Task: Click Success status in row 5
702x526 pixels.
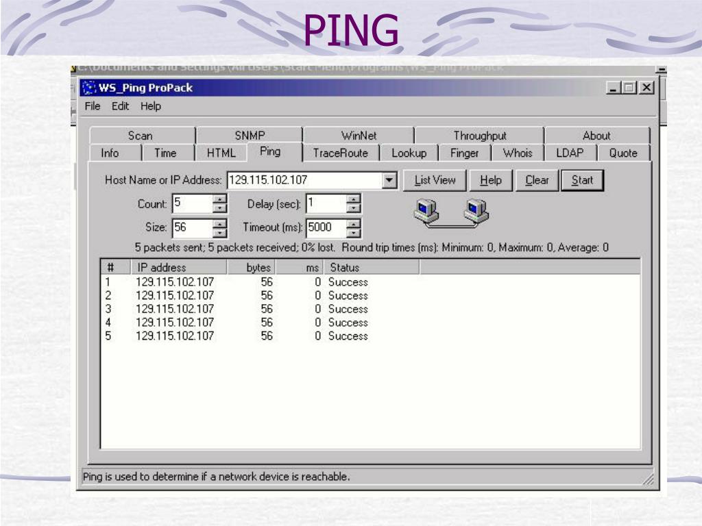Action: click(x=348, y=336)
